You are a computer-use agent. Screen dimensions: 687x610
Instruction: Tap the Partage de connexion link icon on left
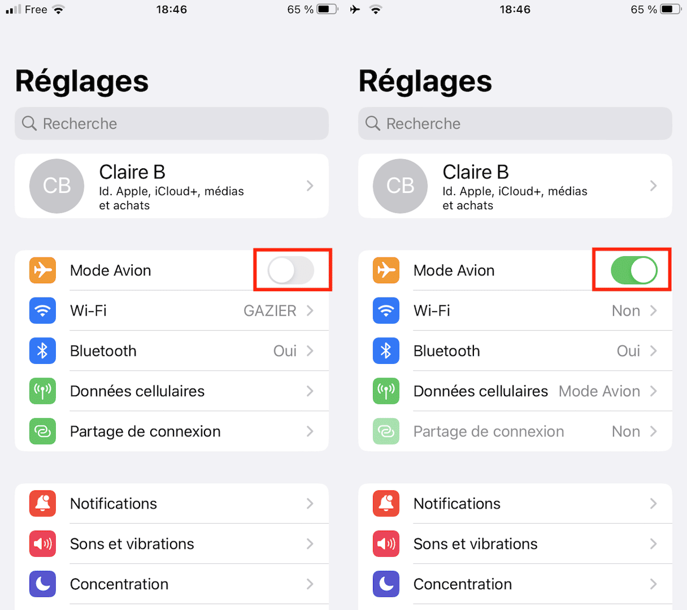pyautogui.click(x=42, y=431)
